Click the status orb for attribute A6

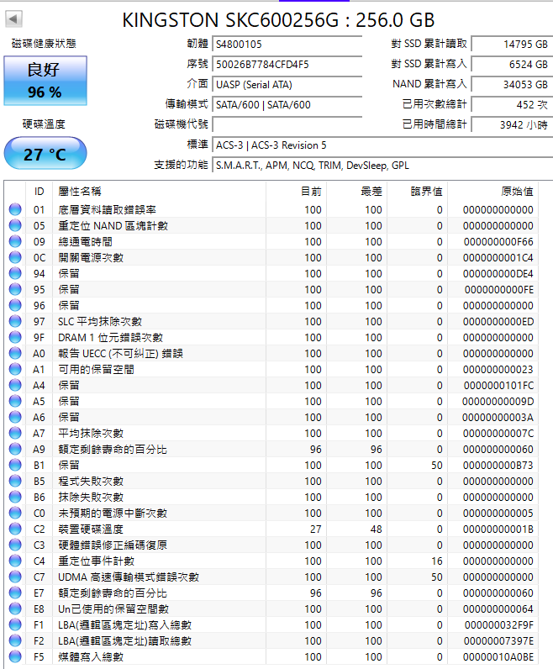coord(15,417)
